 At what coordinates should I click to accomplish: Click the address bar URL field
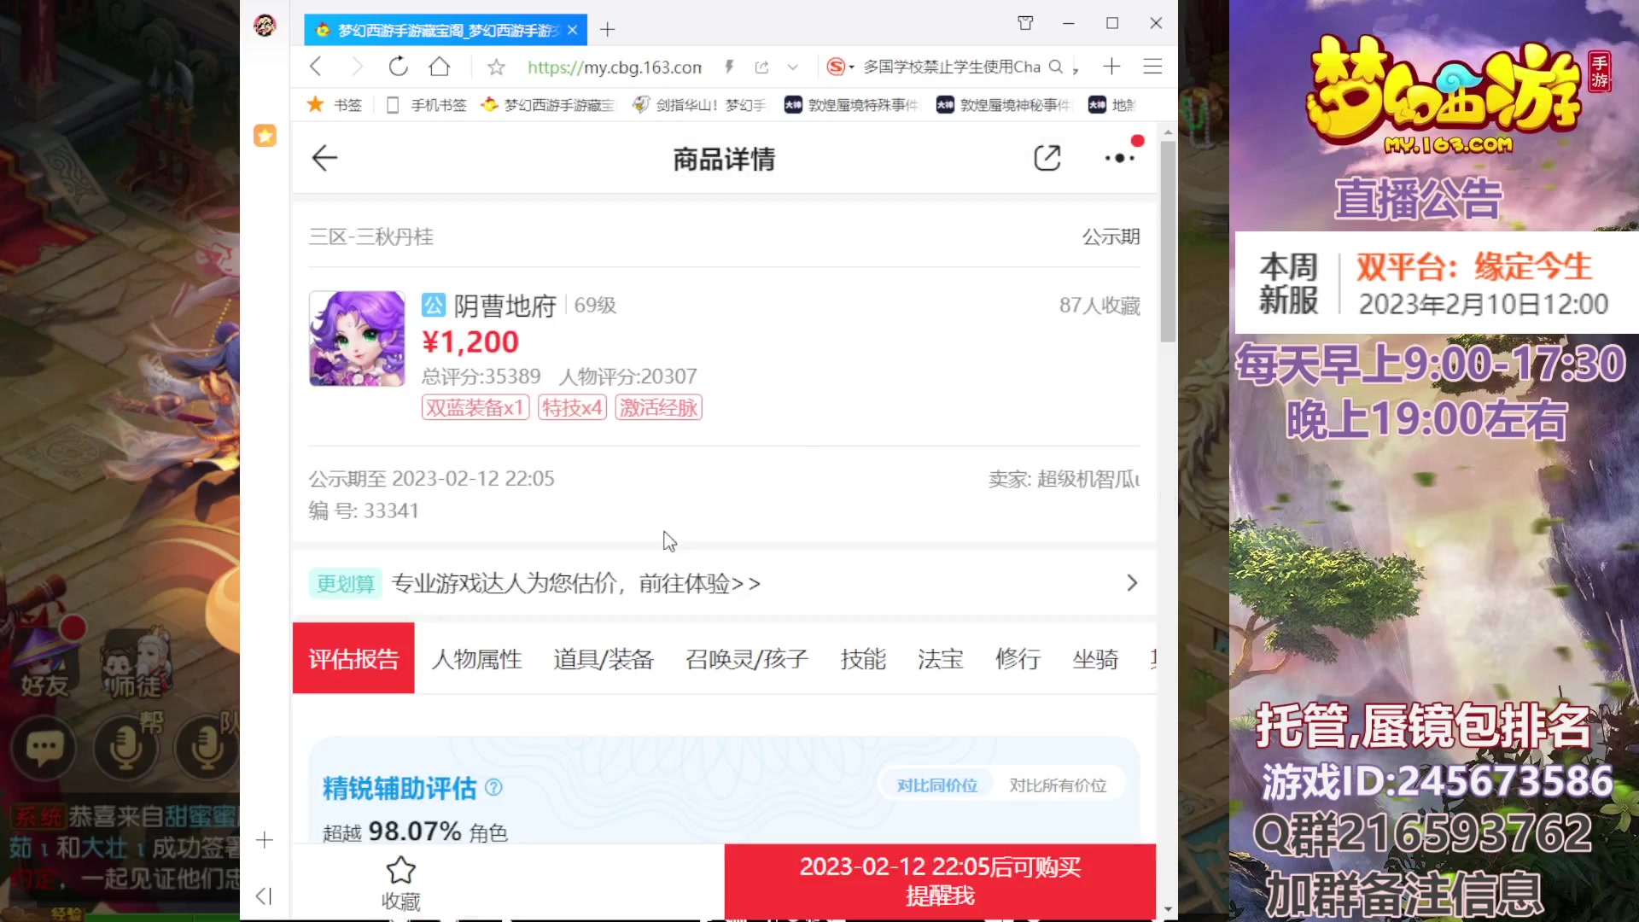point(615,67)
